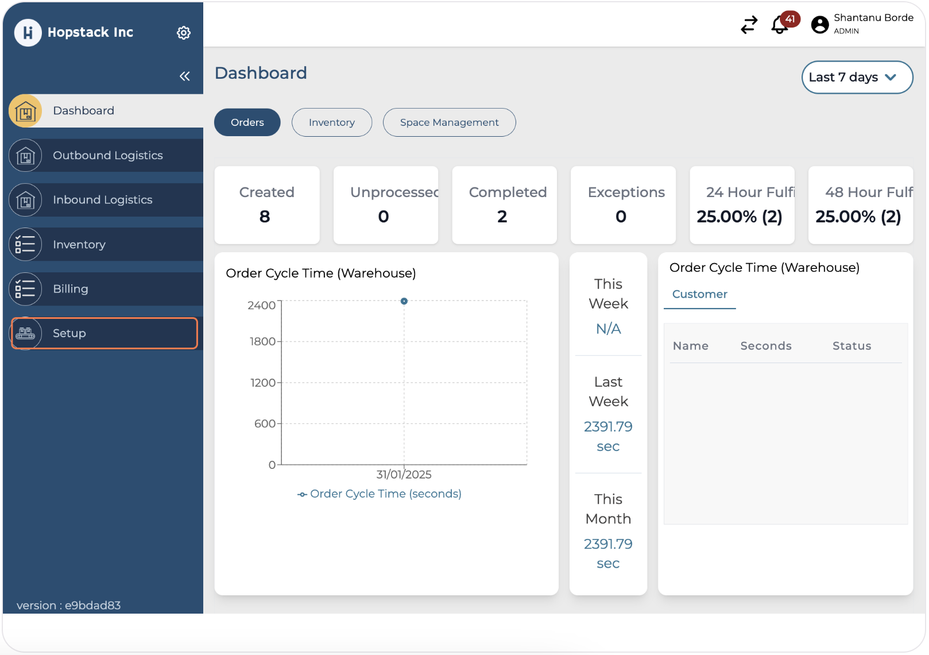Collapse the sidebar with double chevron
929x655 pixels.
tap(184, 76)
